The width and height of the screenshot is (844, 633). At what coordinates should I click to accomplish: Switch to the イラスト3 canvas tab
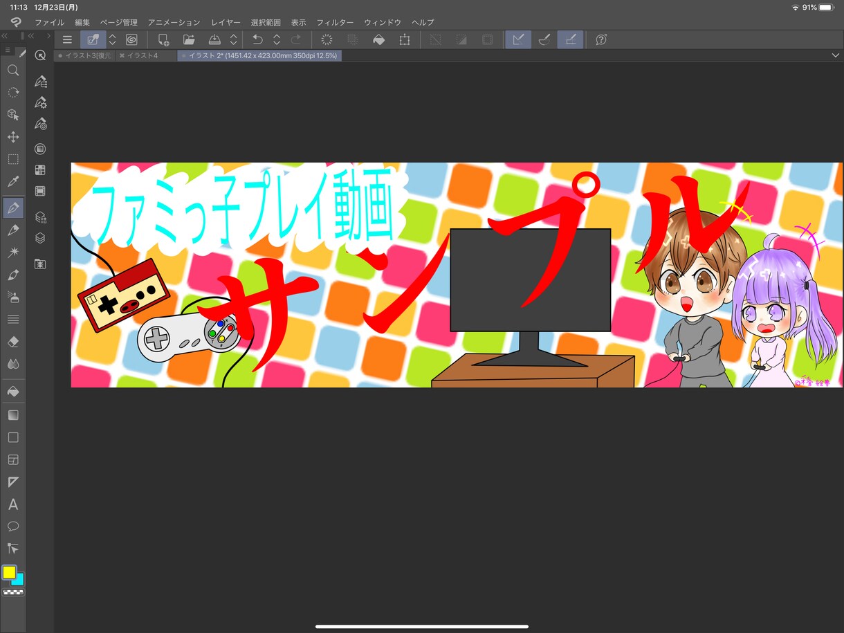pos(84,55)
